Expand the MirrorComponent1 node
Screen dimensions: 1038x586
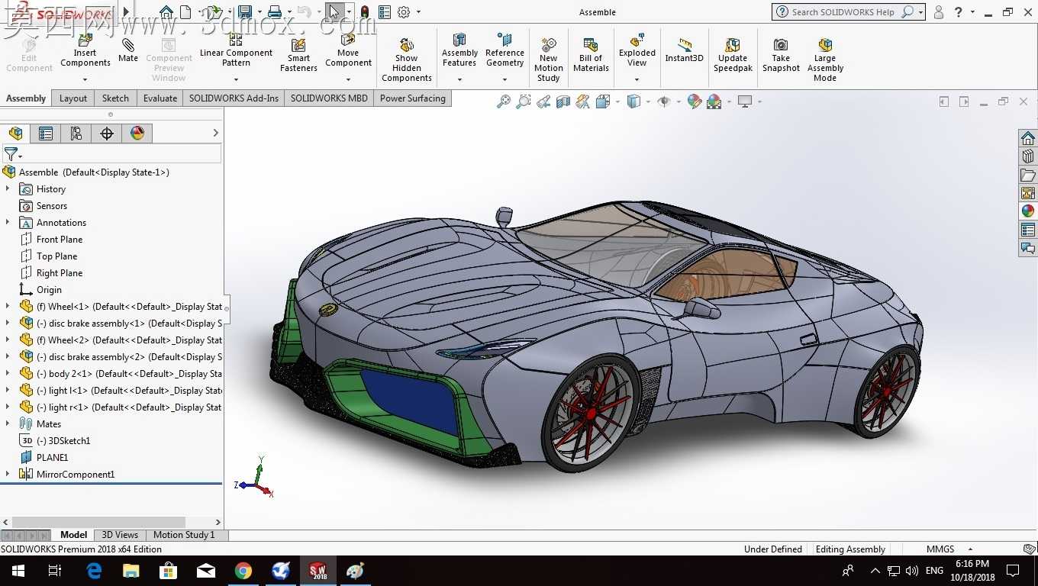click(8, 474)
